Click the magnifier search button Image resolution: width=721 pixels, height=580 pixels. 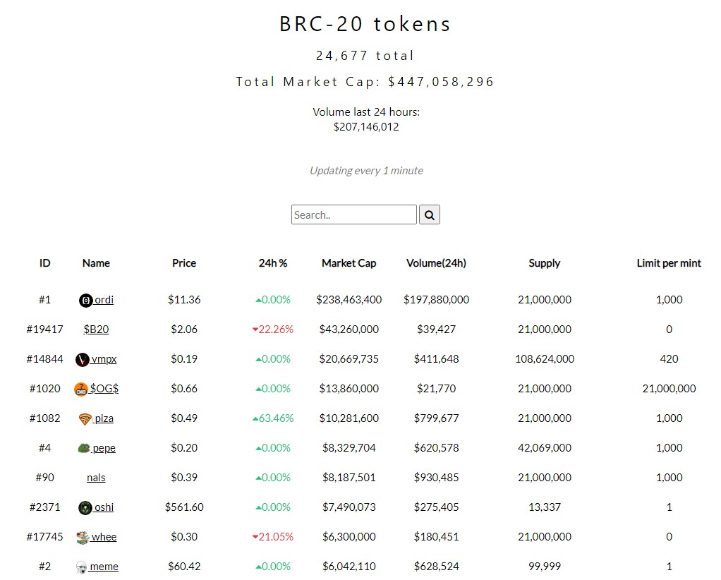pyautogui.click(x=429, y=215)
